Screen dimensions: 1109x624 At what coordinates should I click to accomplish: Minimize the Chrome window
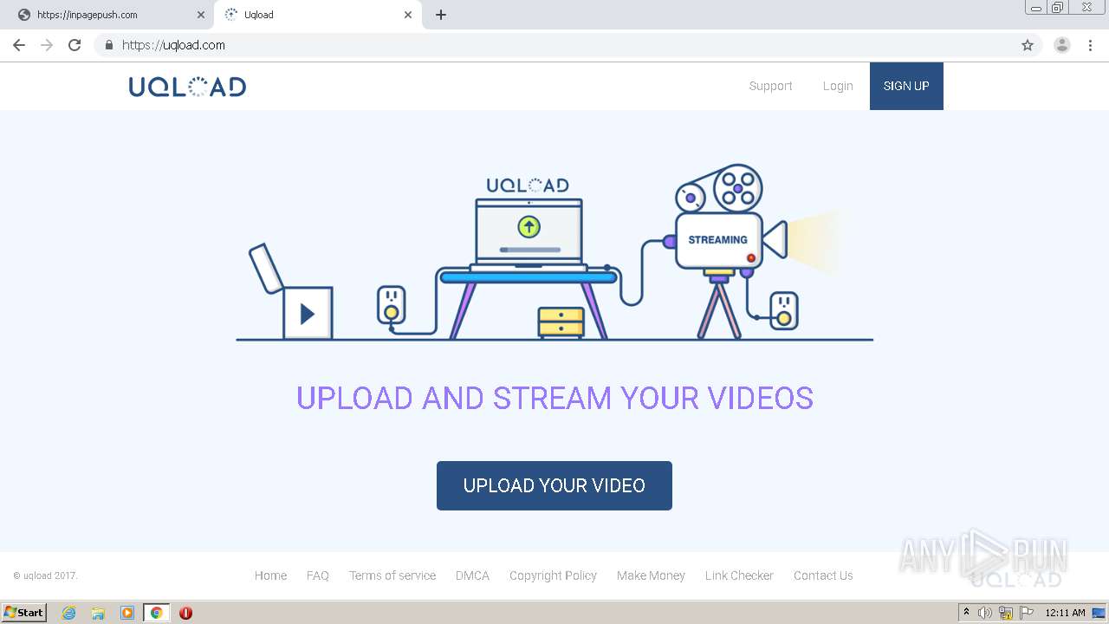click(1035, 7)
